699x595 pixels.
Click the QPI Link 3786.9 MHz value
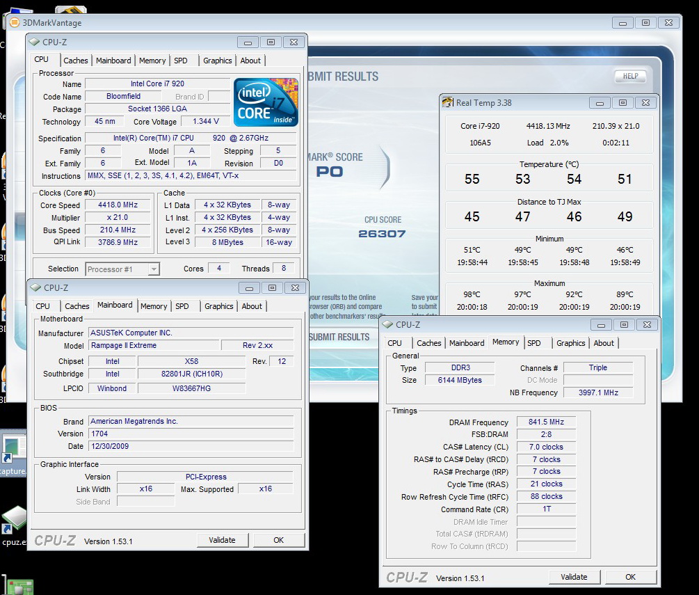coord(118,242)
